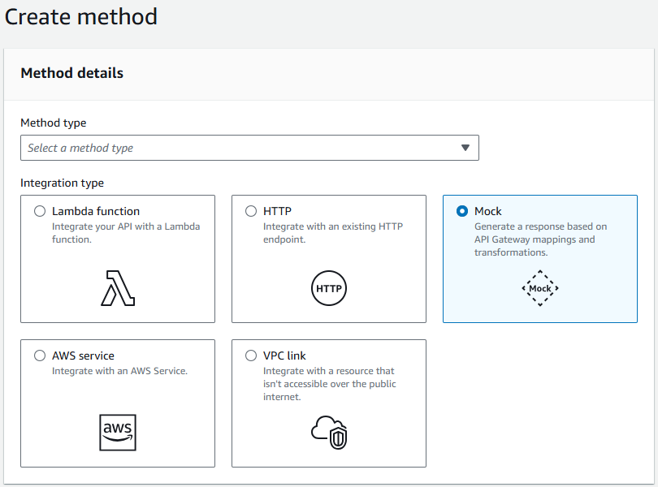This screenshot has height=487, width=658.
Task: Select the HTTP radio button
Action: coord(251,211)
